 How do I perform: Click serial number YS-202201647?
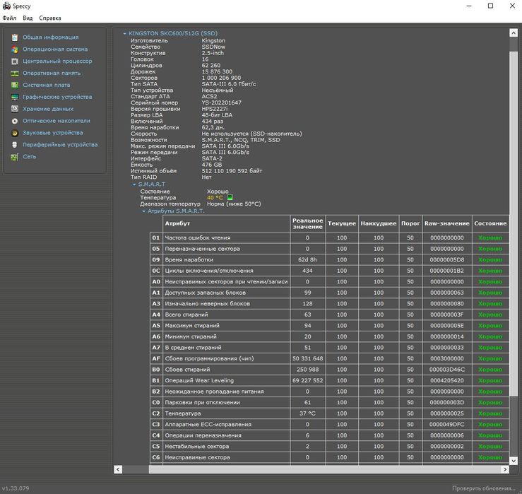[221, 102]
